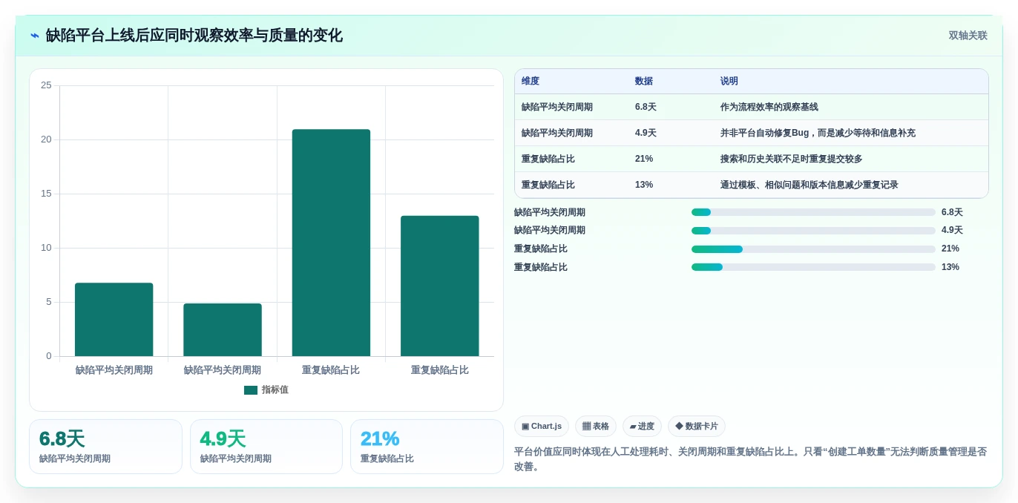Click the 6.8天 value beside progress bar

(x=952, y=212)
